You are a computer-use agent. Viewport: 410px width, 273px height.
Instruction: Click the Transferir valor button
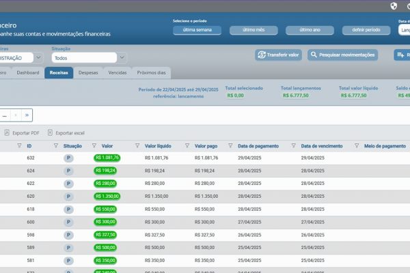(x=279, y=55)
